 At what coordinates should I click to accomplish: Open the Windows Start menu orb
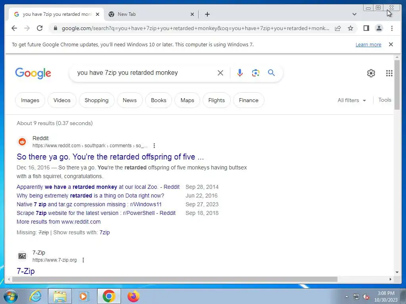11,296
